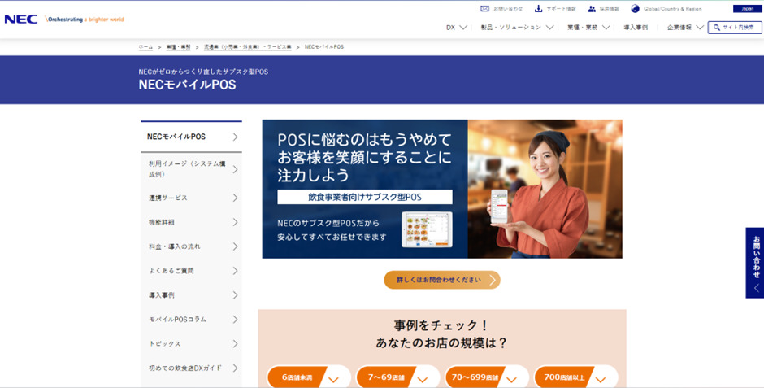Click the NEC logo

click(21, 20)
